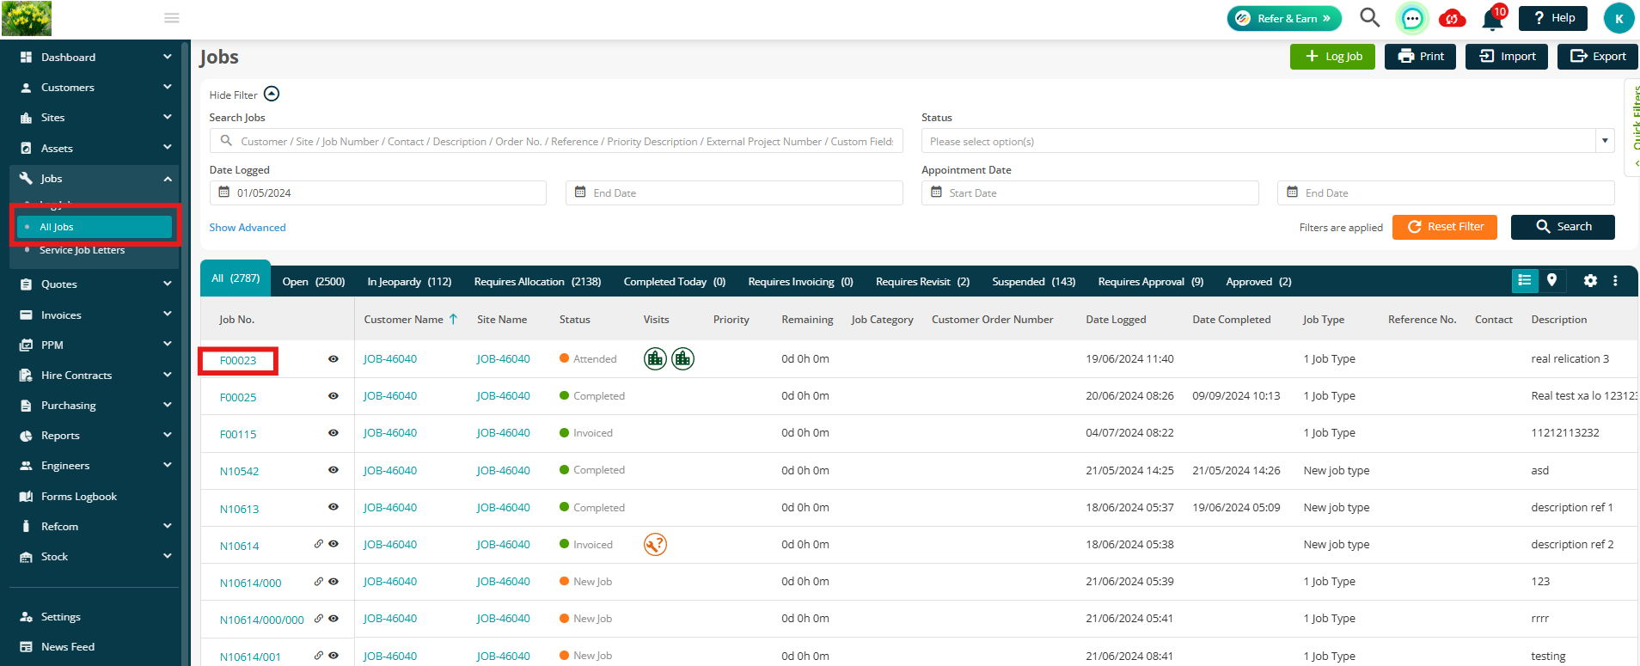Select the All (2787) tab
Image resolution: width=1640 pixels, height=666 pixels.
pos(236,278)
